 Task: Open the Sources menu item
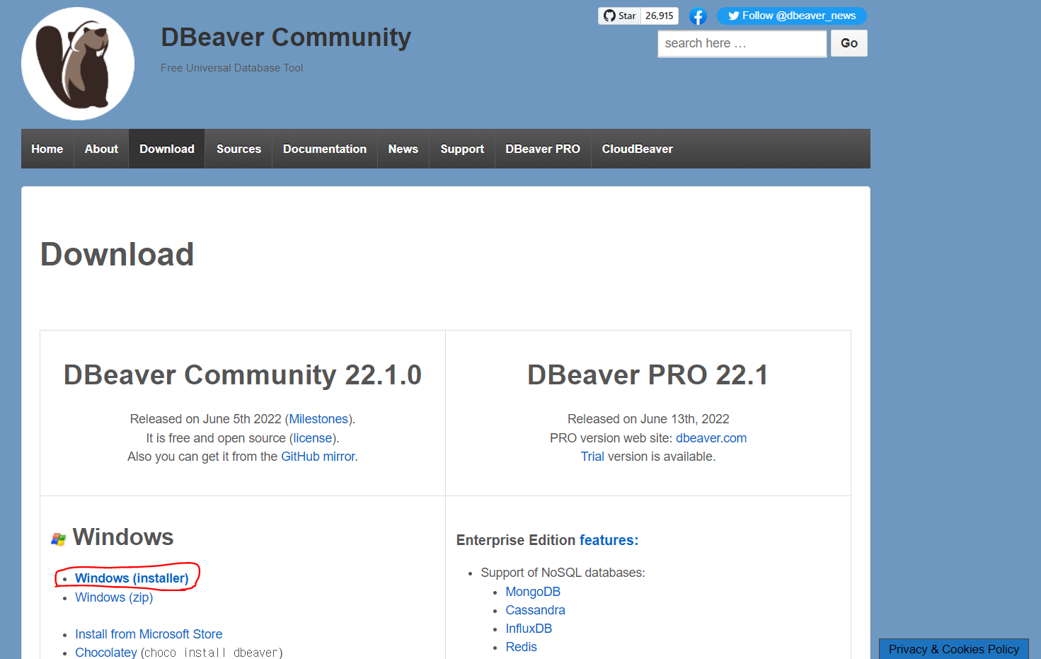(238, 149)
